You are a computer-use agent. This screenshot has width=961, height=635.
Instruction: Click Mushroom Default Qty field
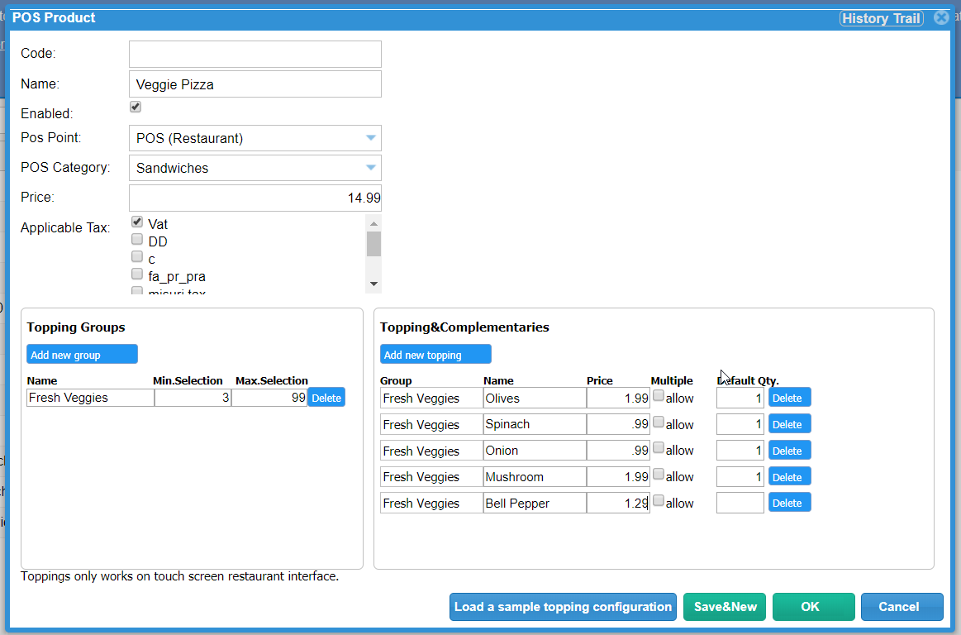click(x=740, y=477)
